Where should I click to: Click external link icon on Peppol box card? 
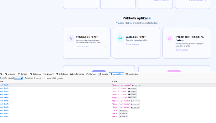point(205,50)
